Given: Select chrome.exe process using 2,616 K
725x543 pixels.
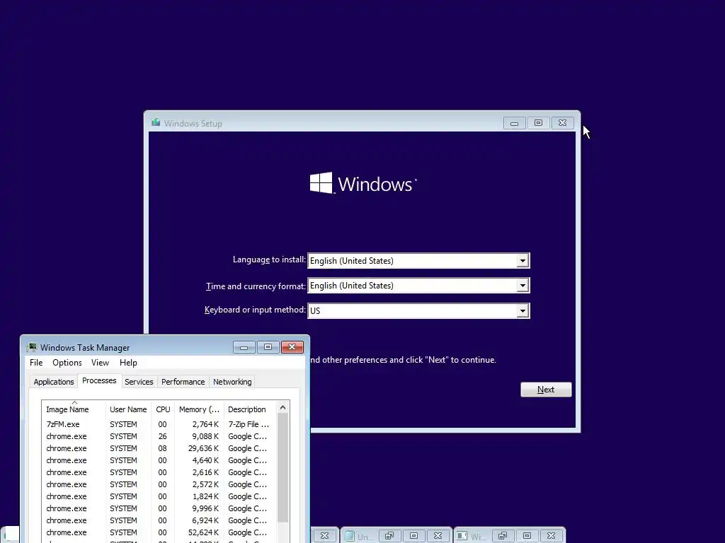Looking at the screenshot, I should coord(159,472).
